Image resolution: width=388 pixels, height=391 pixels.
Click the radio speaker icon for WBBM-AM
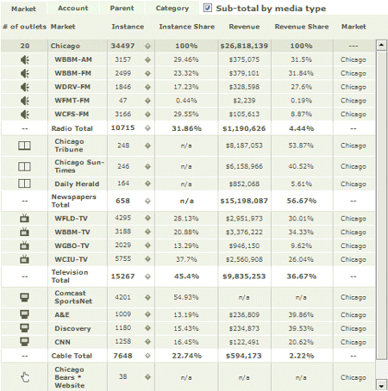25,59
